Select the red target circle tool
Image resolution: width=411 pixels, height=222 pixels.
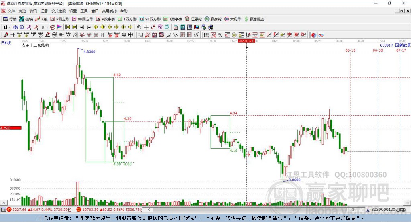click(82, 35)
